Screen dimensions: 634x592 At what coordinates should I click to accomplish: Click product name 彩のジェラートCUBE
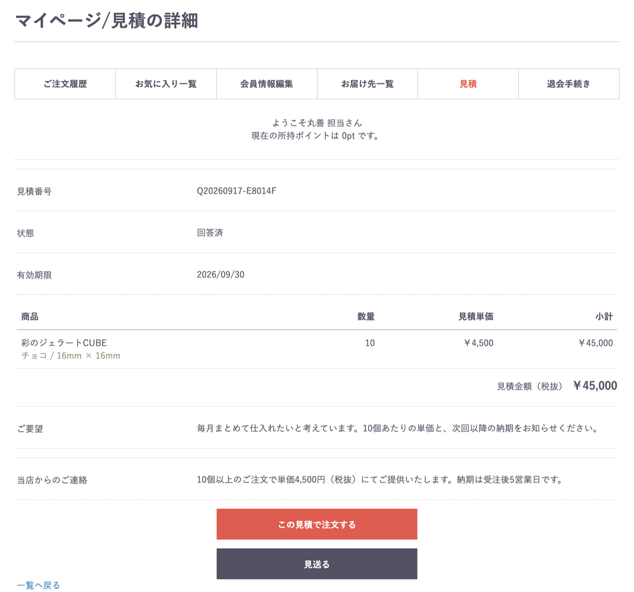(x=64, y=343)
